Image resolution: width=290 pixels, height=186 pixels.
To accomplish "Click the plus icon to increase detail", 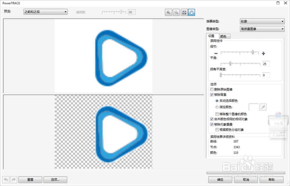I will coord(263,54).
